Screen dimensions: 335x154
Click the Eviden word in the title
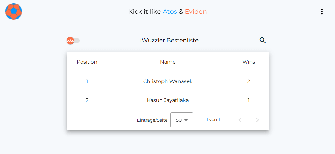tap(196, 12)
